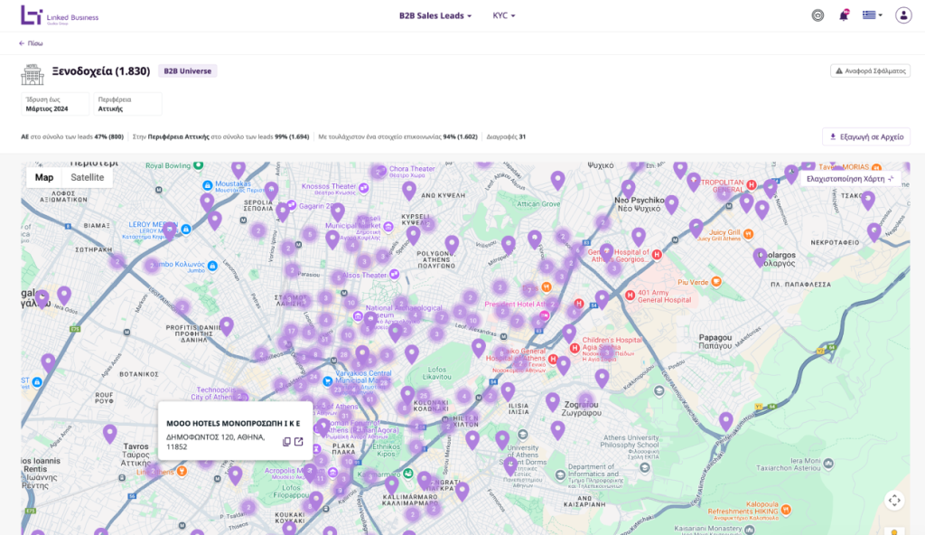Click the Linked Business logo
Screen dimensions: 925x535
pyautogui.click(x=54, y=15)
